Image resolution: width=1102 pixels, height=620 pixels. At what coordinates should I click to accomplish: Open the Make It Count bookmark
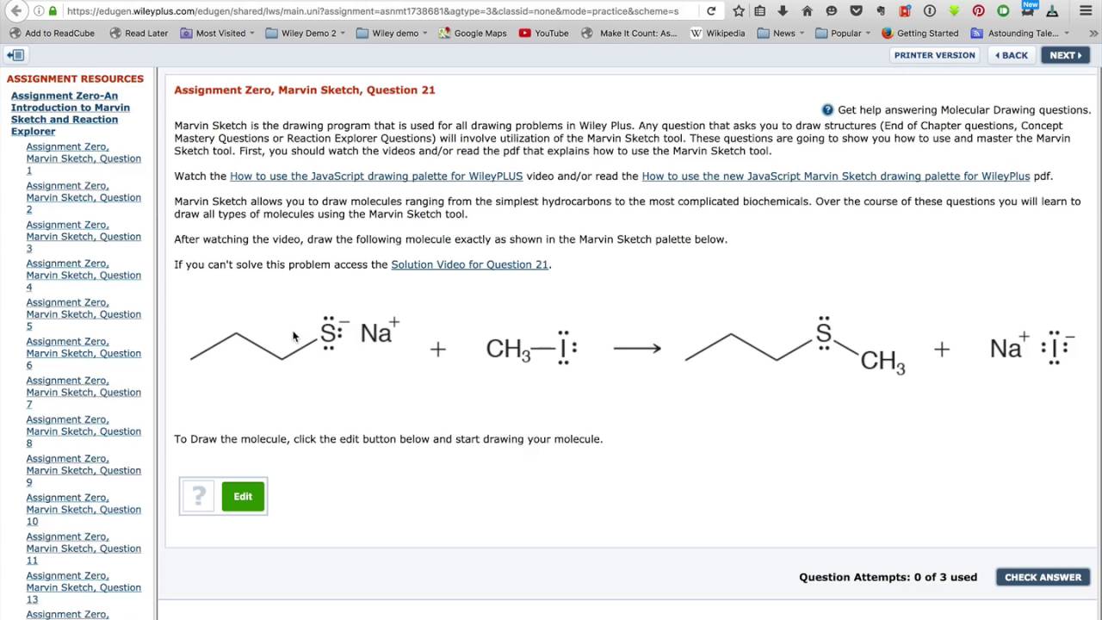[x=630, y=33]
